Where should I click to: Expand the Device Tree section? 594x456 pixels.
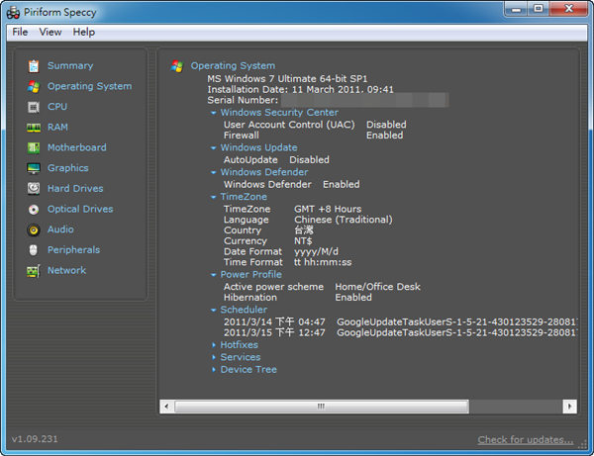tap(213, 370)
